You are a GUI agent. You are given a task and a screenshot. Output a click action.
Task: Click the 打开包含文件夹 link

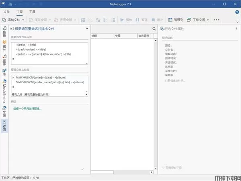tap(175, 80)
